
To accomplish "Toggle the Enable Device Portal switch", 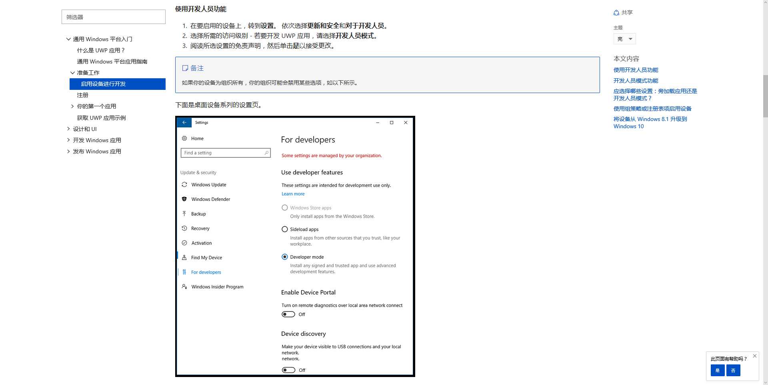I will 288,314.
